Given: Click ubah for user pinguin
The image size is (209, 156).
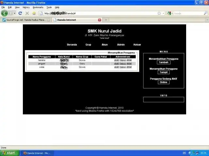Looking at the screenshot, I should (117, 64).
